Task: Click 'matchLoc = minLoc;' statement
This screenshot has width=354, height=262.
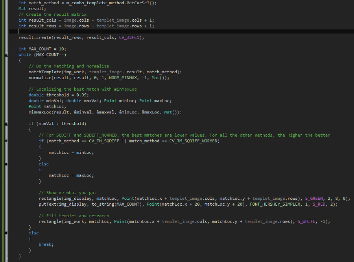Action: [71, 152]
